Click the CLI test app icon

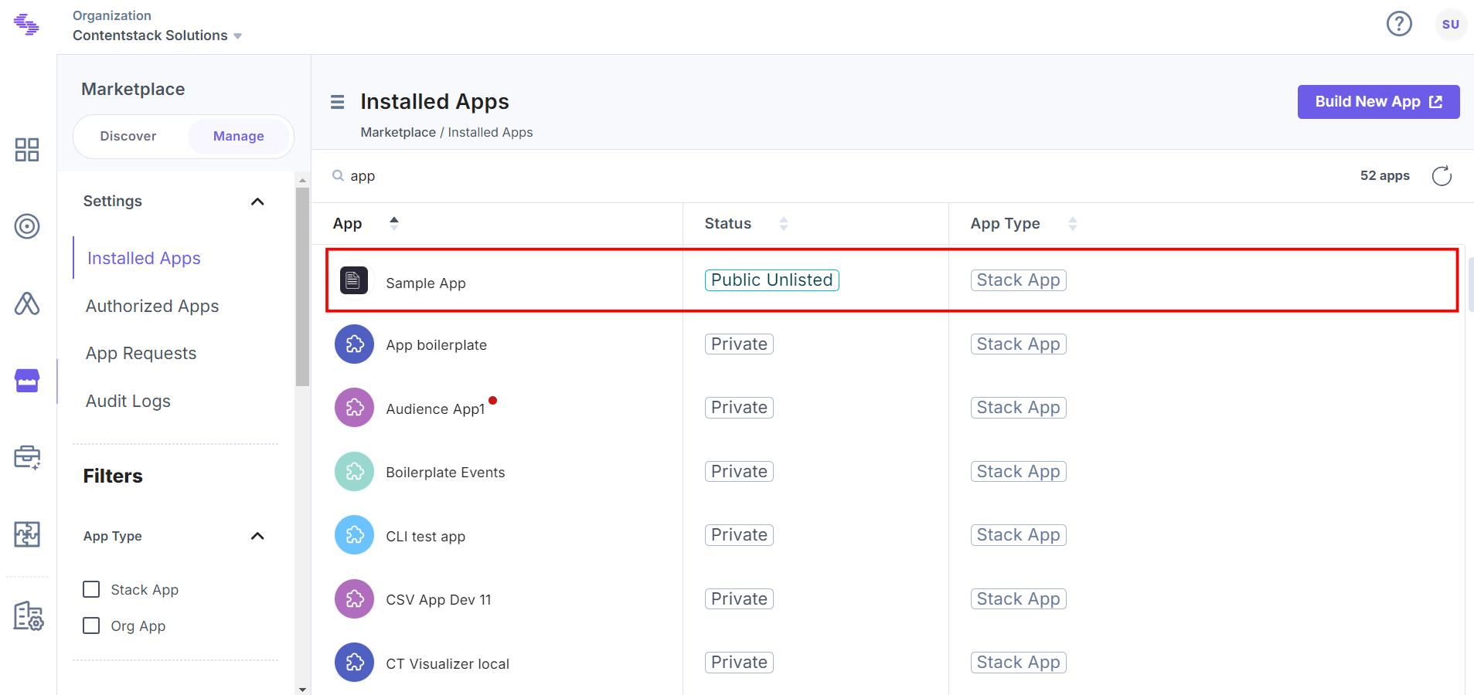point(354,534)
